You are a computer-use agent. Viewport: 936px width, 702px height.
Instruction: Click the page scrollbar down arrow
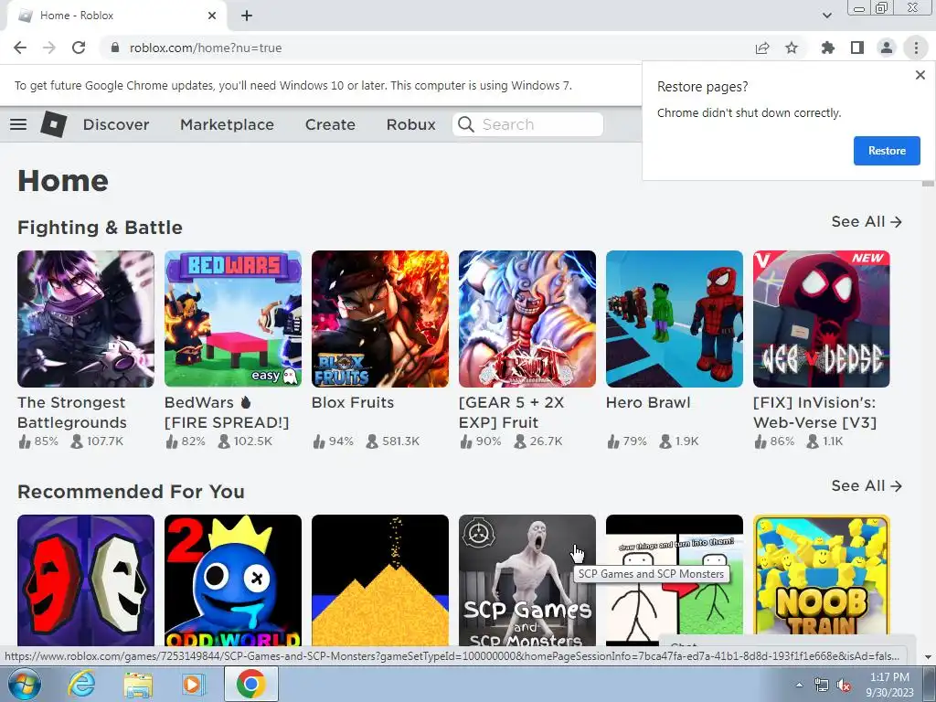(928, 656)
